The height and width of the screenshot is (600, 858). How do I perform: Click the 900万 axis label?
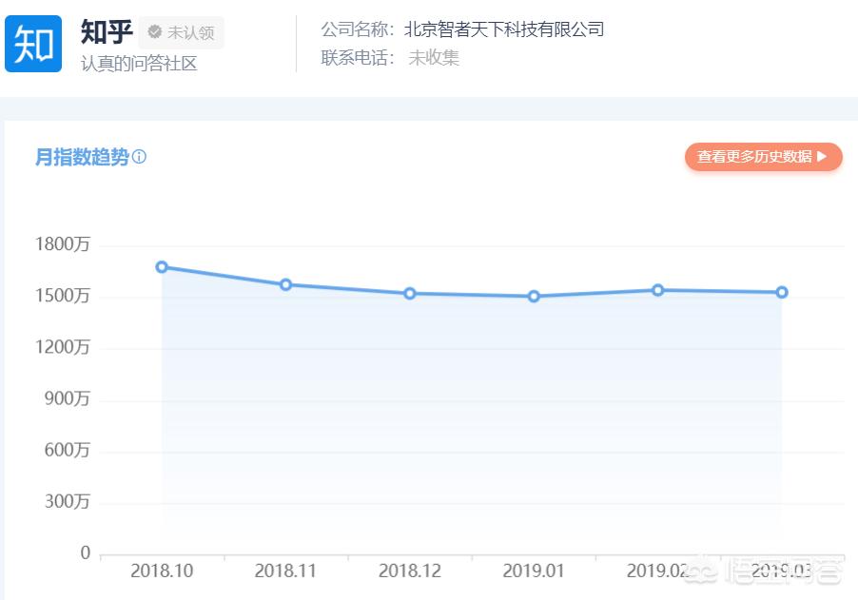point(67,398)
